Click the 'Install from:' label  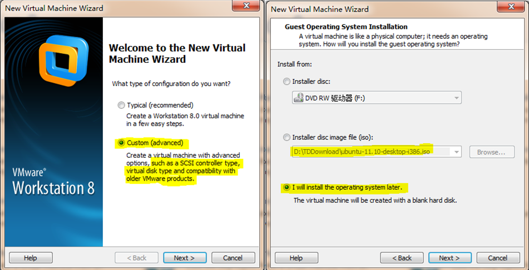[294, 64]
